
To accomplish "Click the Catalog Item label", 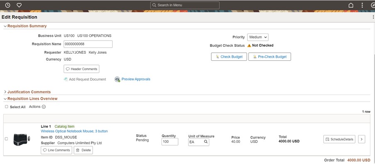I will pyautogui.click(x=64, y=126).
